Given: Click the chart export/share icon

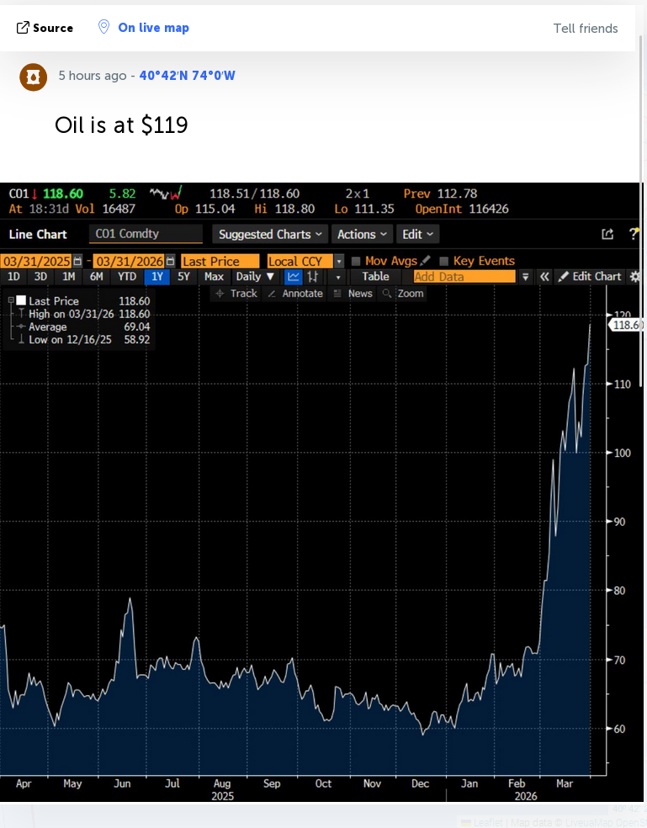Looking at the screenshot, I should coord(607,235).
